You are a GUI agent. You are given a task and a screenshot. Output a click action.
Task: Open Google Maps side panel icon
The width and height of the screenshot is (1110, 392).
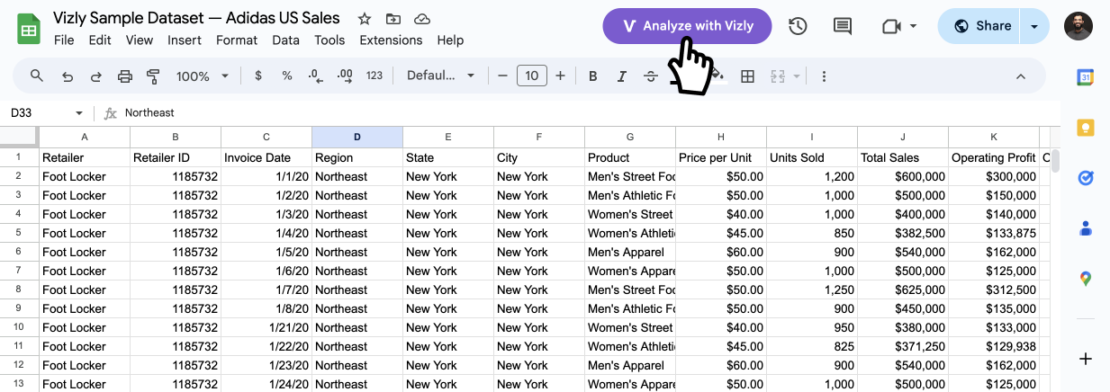1086,279
